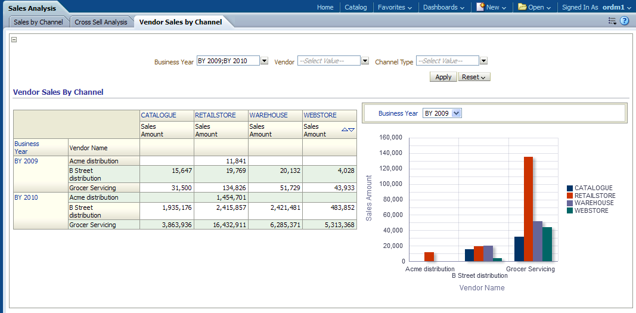Open the page options menu icon

(x=613, y=21)
